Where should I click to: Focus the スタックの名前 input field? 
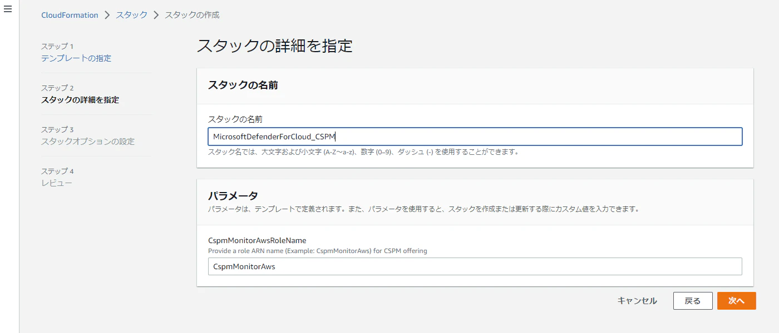click(x=475, y=137)
